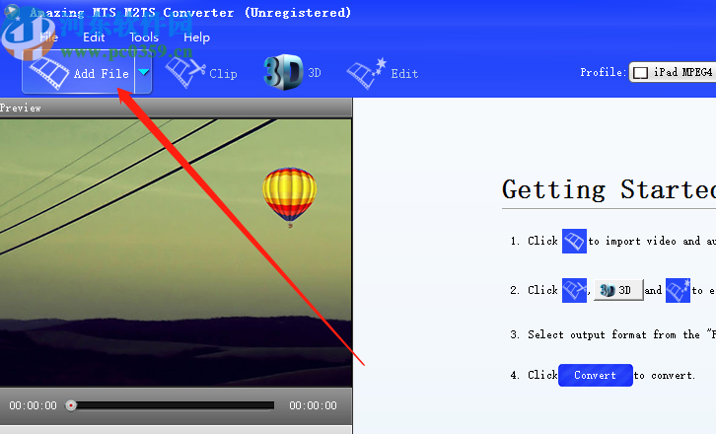This screenshot has width=716, height=434.
Task: Click the balloon preview video area
Action: [x=176, y=253]
